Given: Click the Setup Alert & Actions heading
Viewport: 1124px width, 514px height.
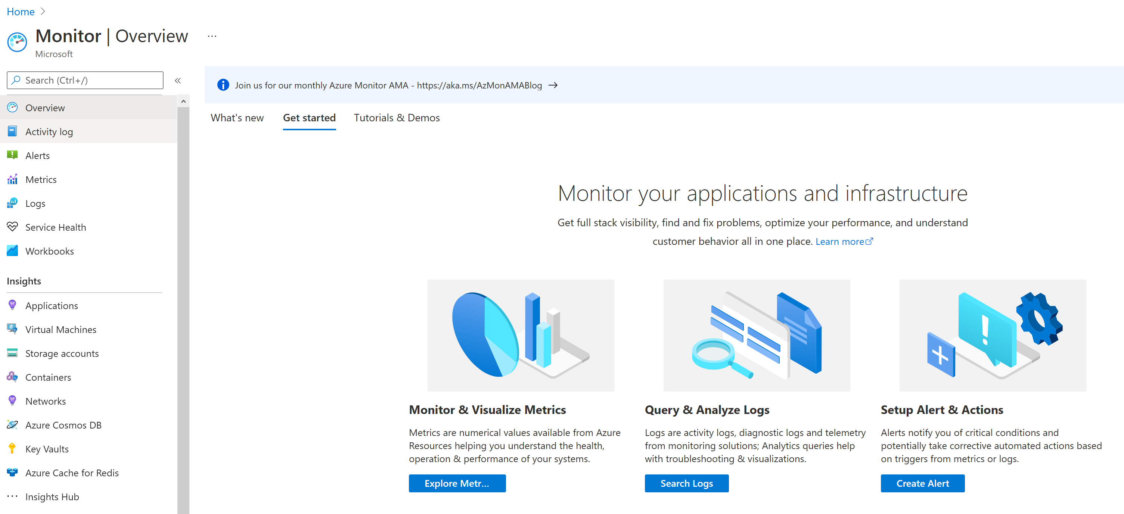Looking at the screenshot, I should tap(942, 410).
